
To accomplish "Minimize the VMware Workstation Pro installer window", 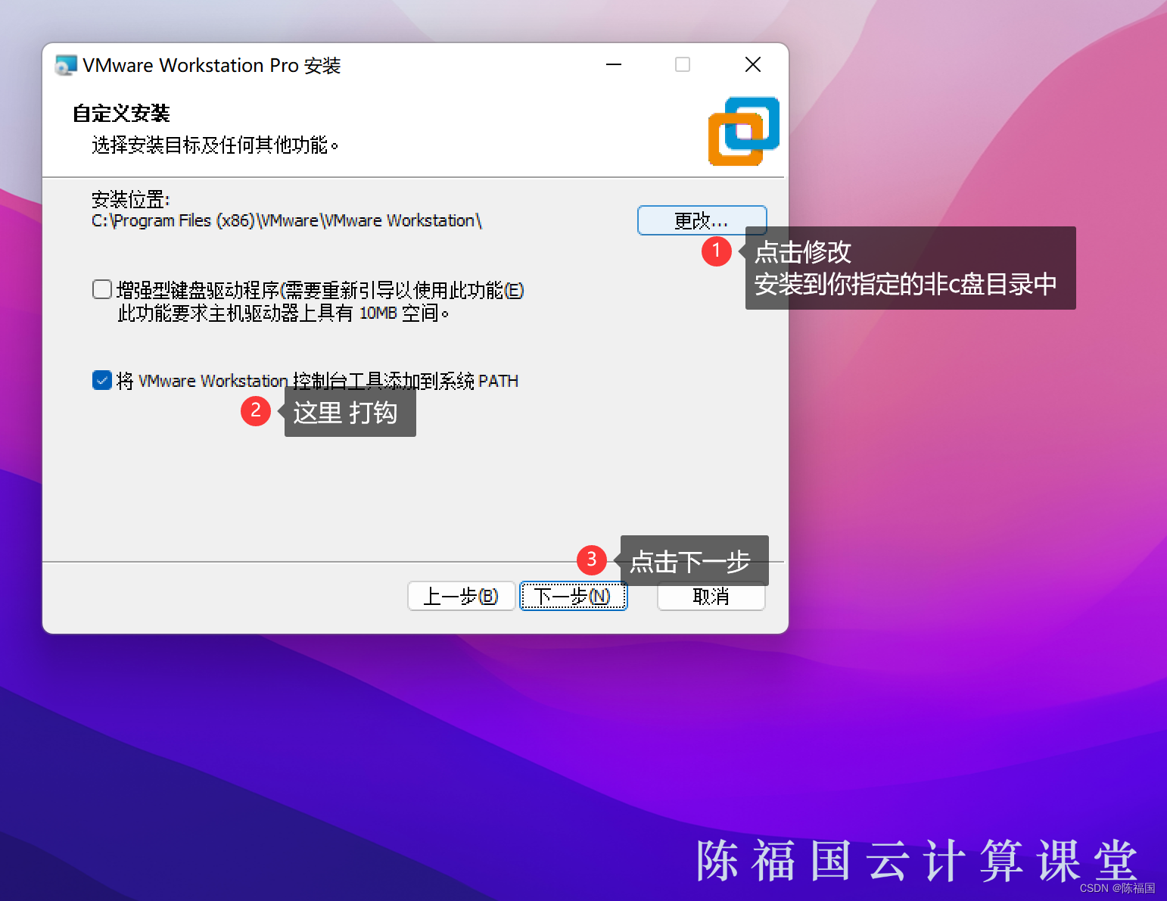I will click(614, 64).
